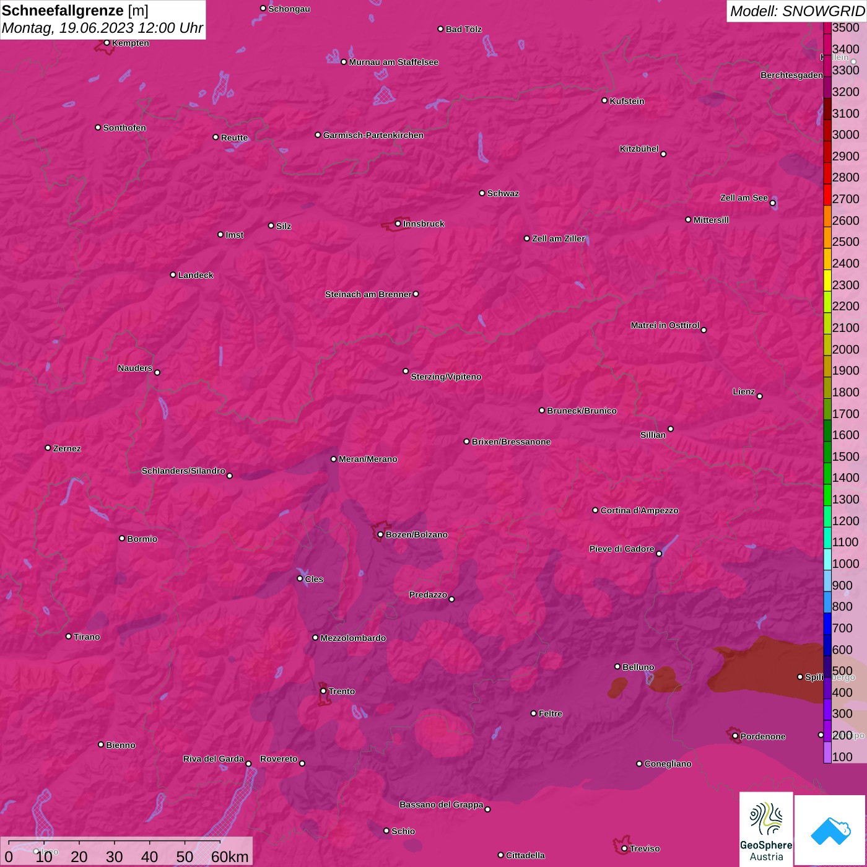
Task: Click the Zernez label
Action: (x=67, y=448)
